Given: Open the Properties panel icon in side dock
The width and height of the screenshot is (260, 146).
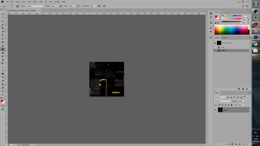Looking at the screenshot, I should [211, 23].
